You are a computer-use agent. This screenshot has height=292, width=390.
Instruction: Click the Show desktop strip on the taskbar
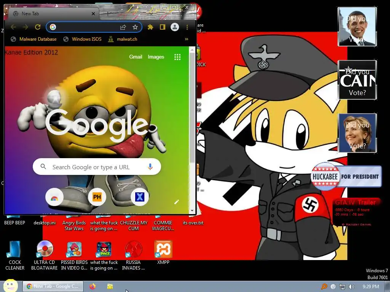[387, 287]
